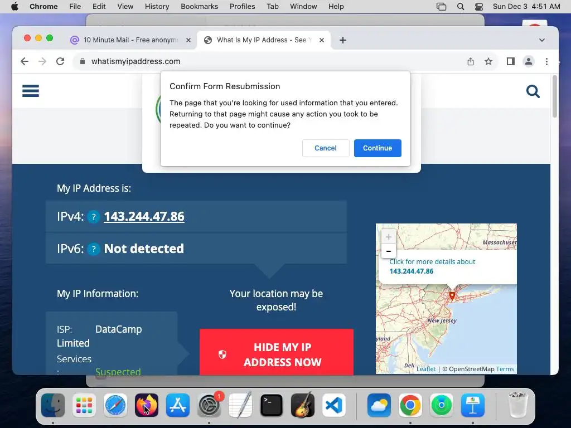Open the View menu
This screenshot has width=571, height=428.
125,7
